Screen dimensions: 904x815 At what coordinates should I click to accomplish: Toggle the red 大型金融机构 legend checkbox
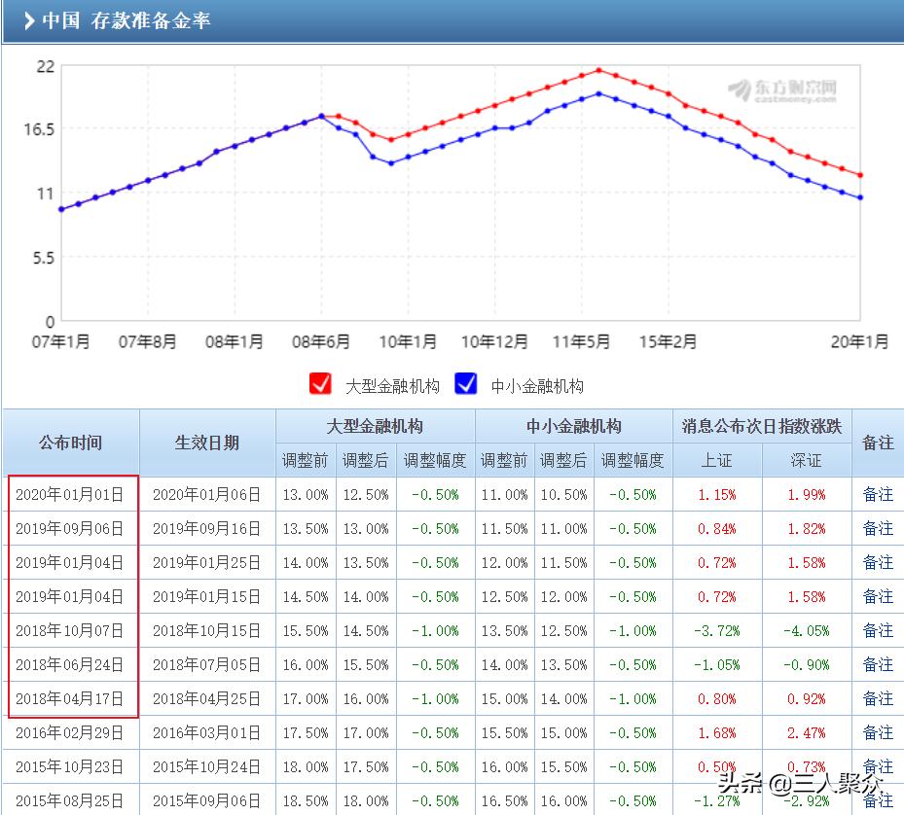click(x=321, y=385)
